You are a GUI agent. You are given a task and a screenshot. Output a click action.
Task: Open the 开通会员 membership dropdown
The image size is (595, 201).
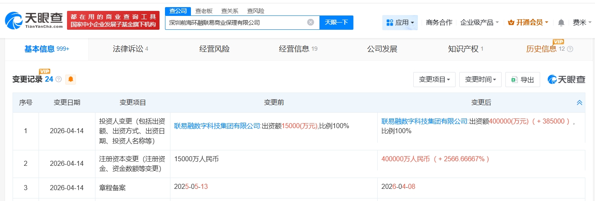click(x=528, y=23)
